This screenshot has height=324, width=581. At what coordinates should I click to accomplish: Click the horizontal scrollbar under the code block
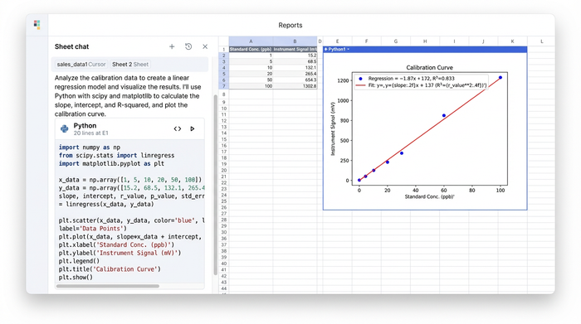[107, 286]
